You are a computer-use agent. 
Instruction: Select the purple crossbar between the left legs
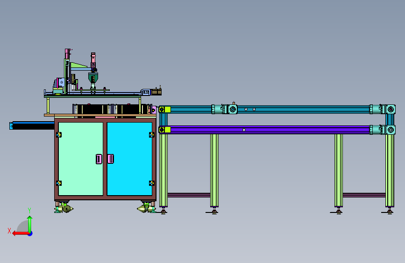(x=189, y=195)
